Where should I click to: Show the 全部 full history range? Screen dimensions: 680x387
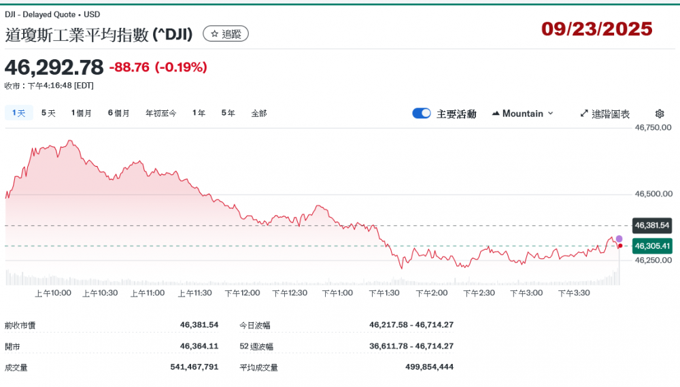coord(259,114)
